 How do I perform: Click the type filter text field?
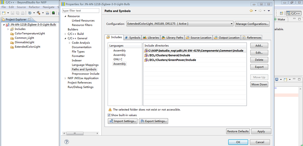81,11
